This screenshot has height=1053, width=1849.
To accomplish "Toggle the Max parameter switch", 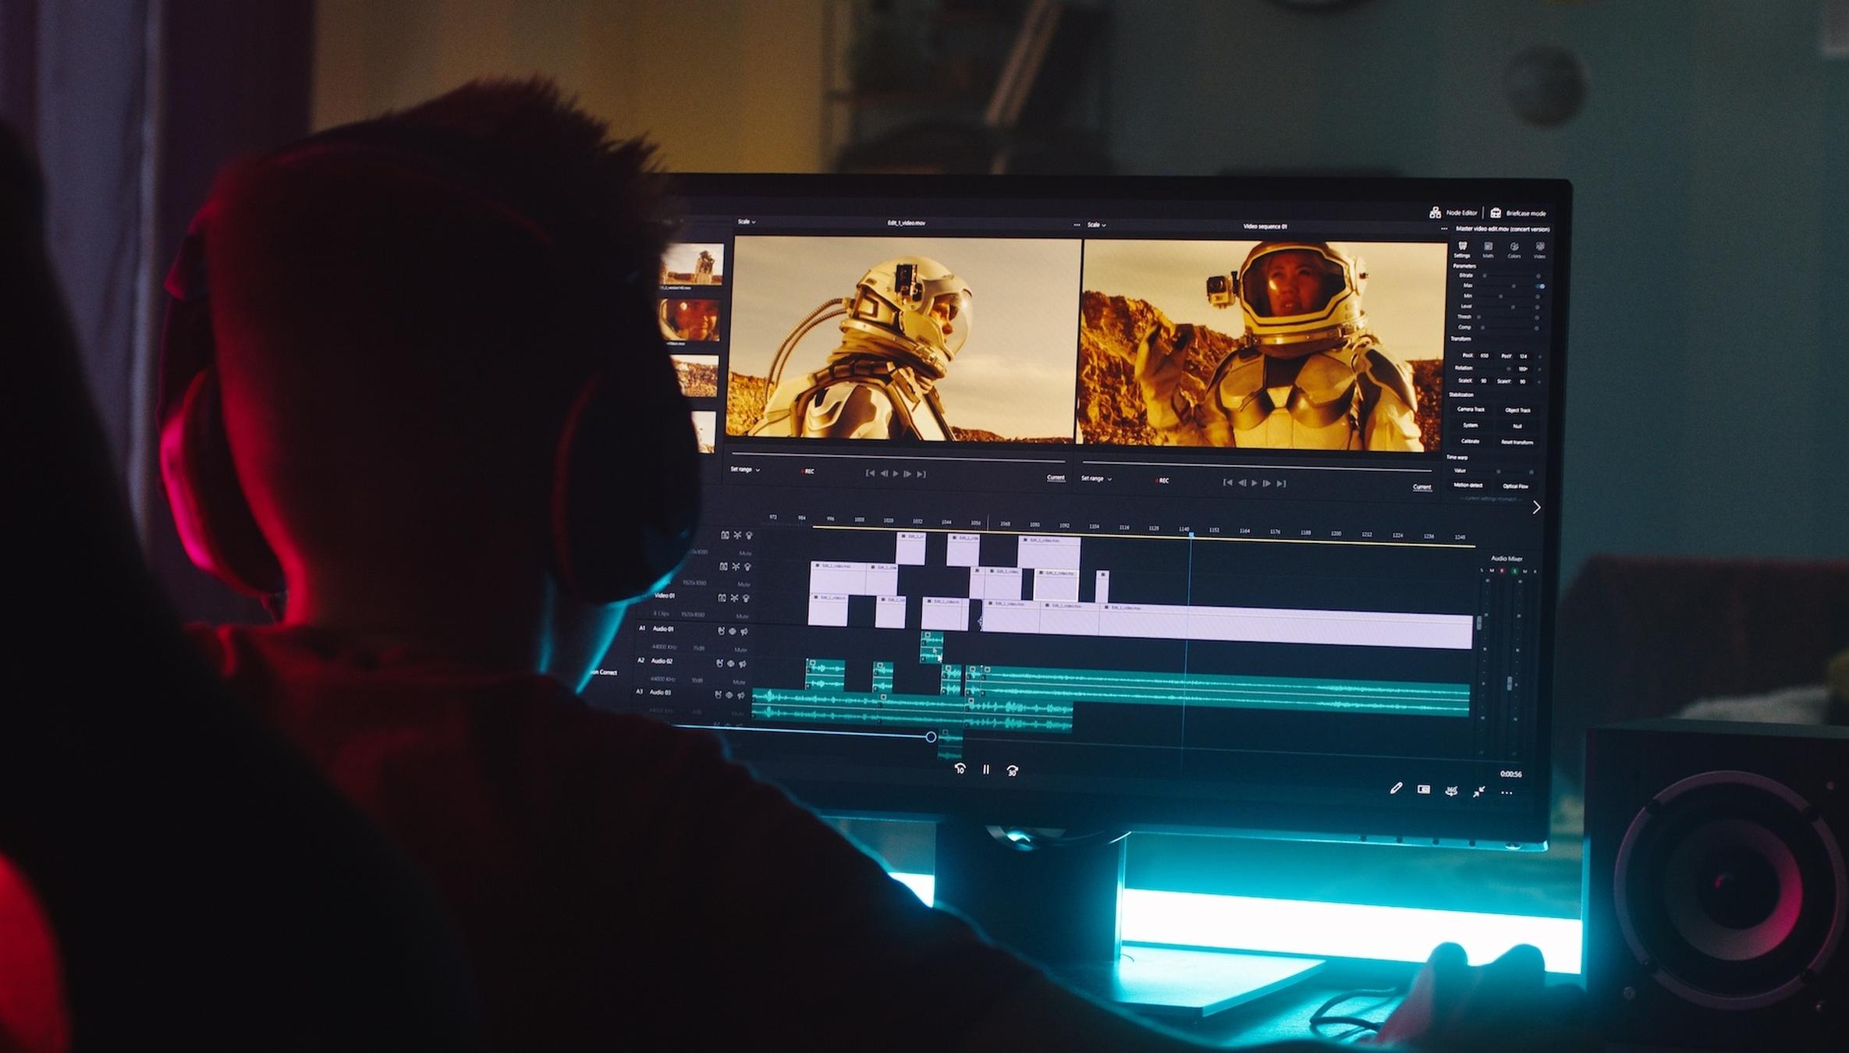I will 1540,286.
